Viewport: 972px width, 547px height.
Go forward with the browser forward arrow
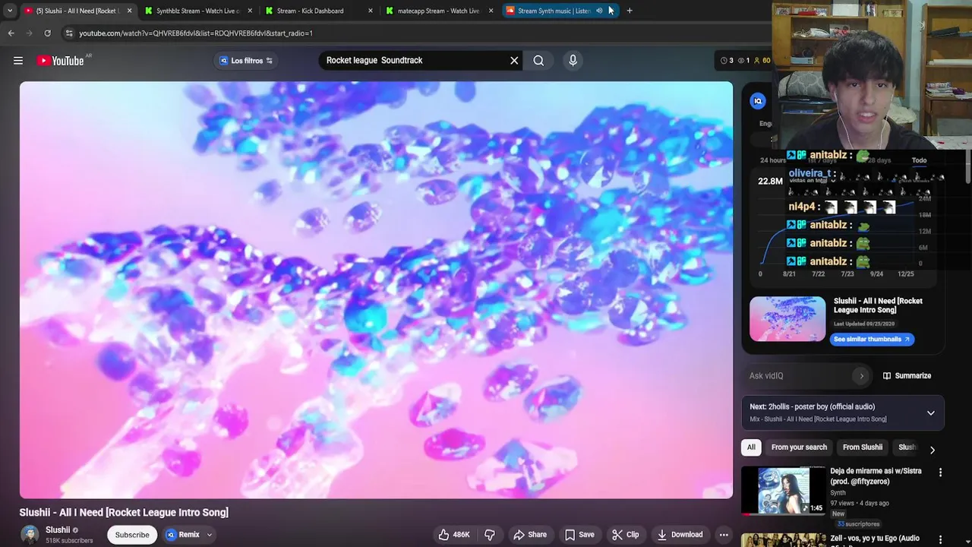tap(29, 33)
